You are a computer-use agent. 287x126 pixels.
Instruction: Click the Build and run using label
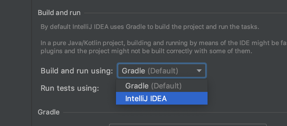[x=77, y=71]
